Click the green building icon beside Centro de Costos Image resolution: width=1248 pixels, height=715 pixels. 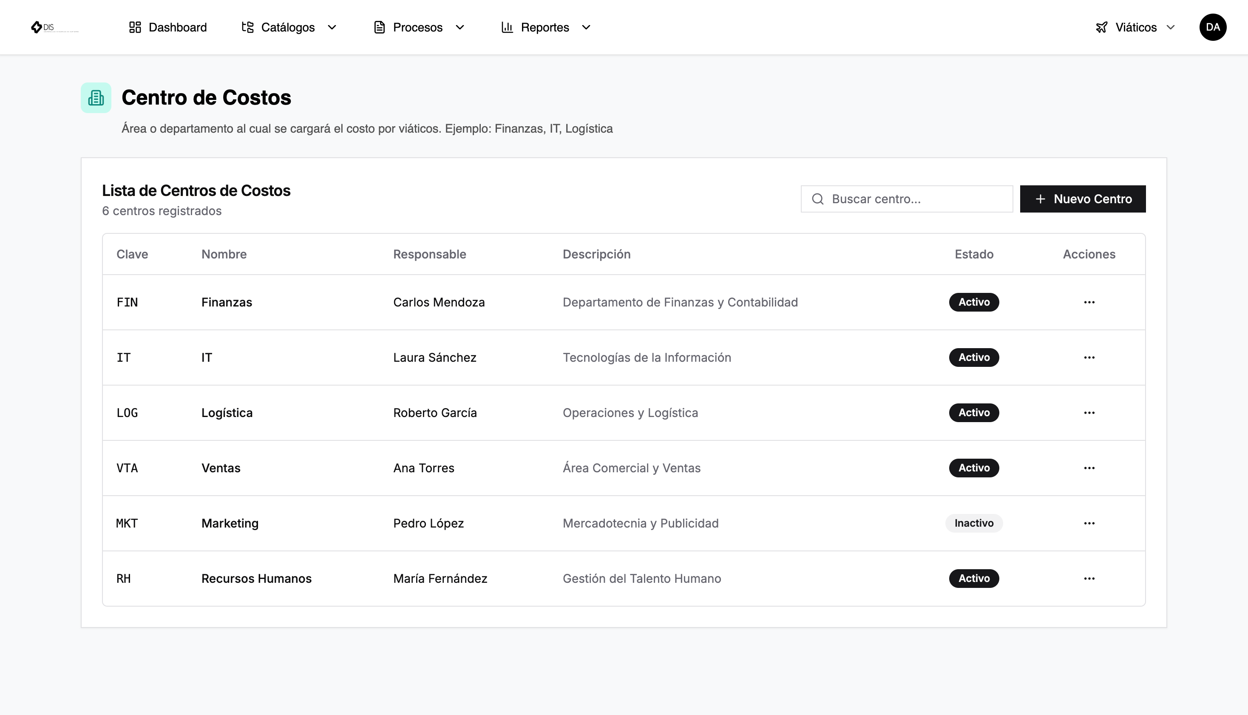click(x=96, y=98)
